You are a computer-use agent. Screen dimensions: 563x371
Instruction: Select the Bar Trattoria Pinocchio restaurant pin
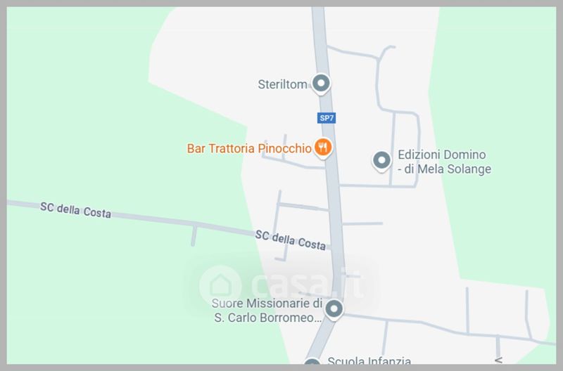[323, 148]
